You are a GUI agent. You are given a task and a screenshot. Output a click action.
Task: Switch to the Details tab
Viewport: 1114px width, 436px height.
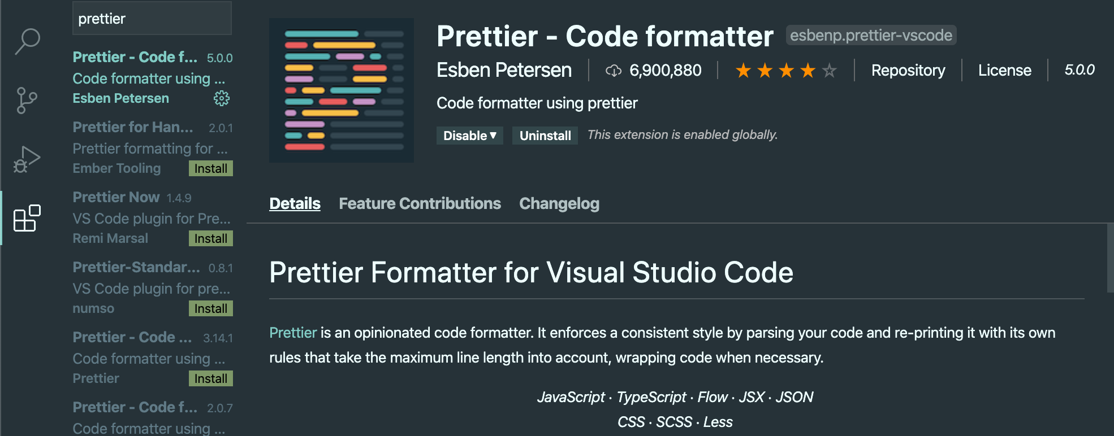pyautogui.click(x=295, y=203)
